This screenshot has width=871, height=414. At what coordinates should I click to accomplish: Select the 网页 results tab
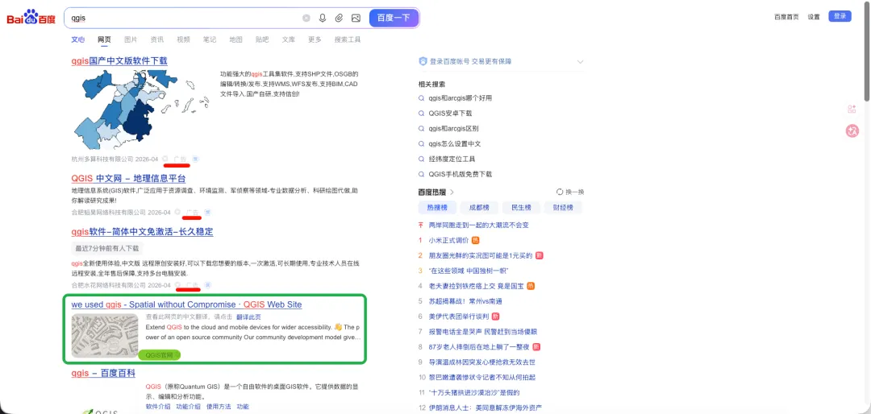click(104, 39)
